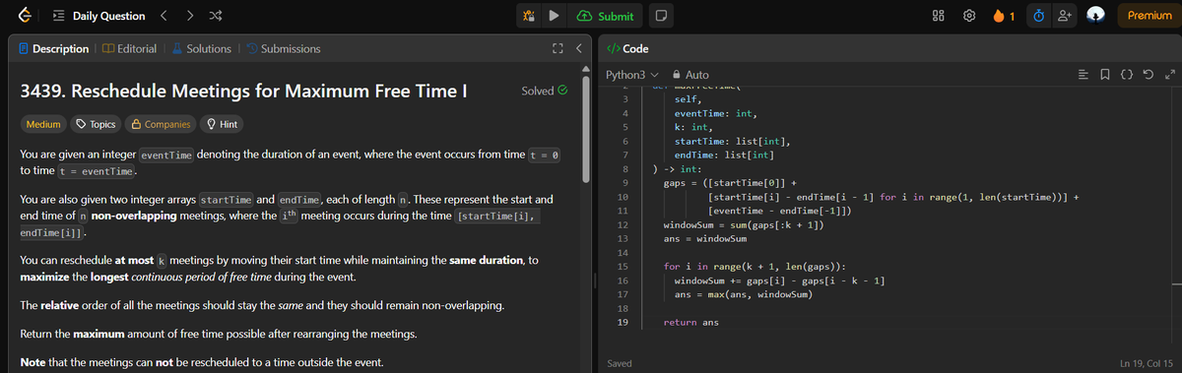Image resolution: width=1182 pixels, height=373 pixels.
Task: Open the Daily Question problem list
Action: 98,16
